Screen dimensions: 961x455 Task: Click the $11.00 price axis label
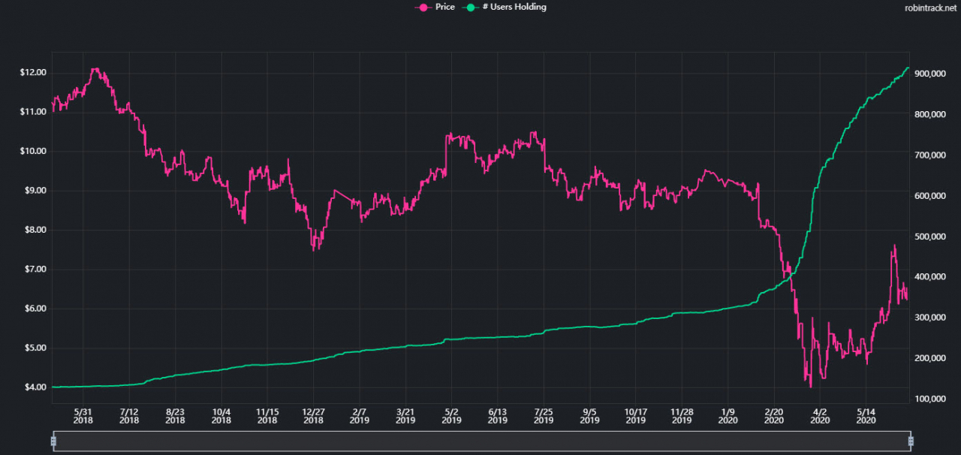[34, 112]
